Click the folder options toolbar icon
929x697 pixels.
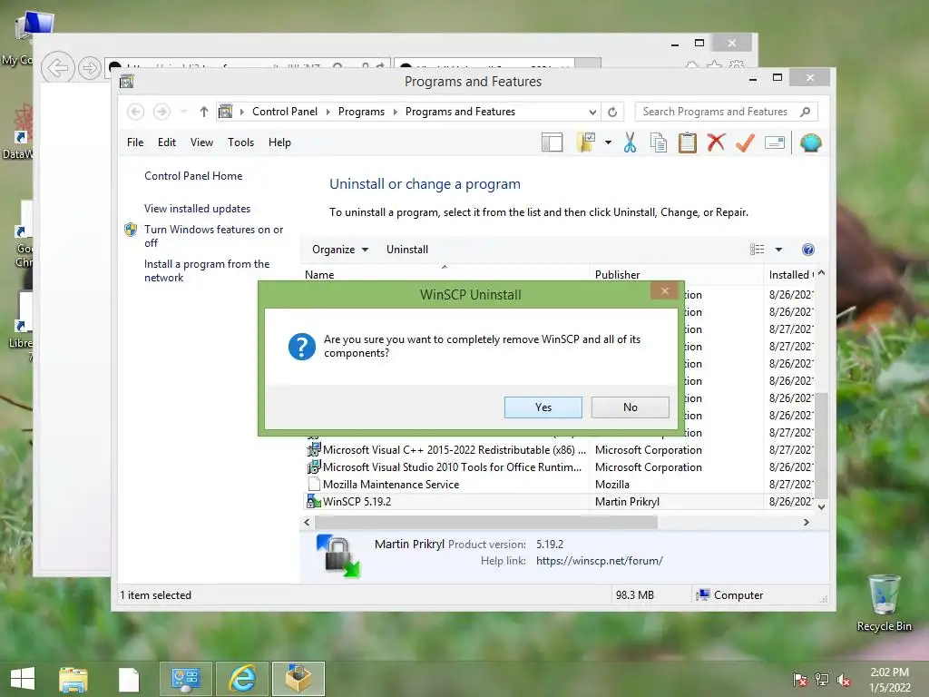pyautogui.click(x=586, y=142)
